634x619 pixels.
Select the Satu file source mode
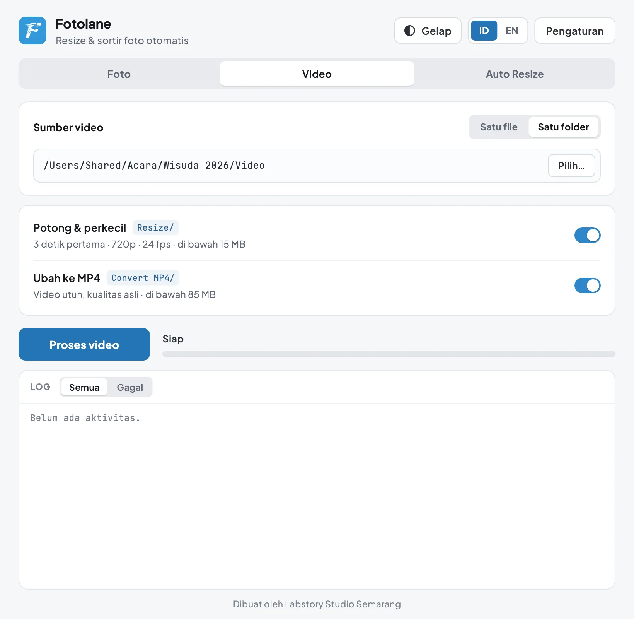click(x=499, y=127)
